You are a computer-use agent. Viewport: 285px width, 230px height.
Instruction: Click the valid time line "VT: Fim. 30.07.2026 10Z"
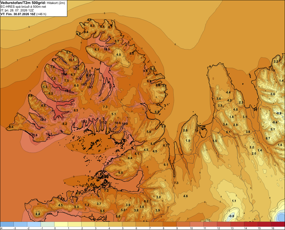pyautogui.click(x=18, y=14)
